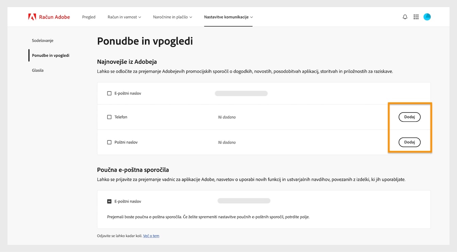Enable the Telefon checkbox
Image resolution: width=457 pixels, height=252 pixels.
109,117
